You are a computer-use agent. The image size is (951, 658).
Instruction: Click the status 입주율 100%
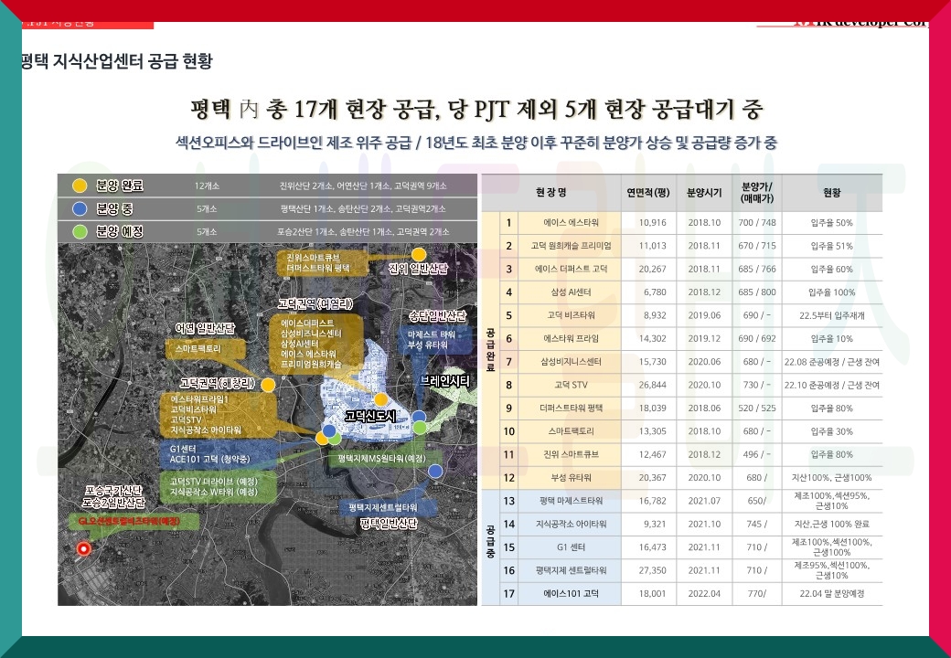[831, 292]
